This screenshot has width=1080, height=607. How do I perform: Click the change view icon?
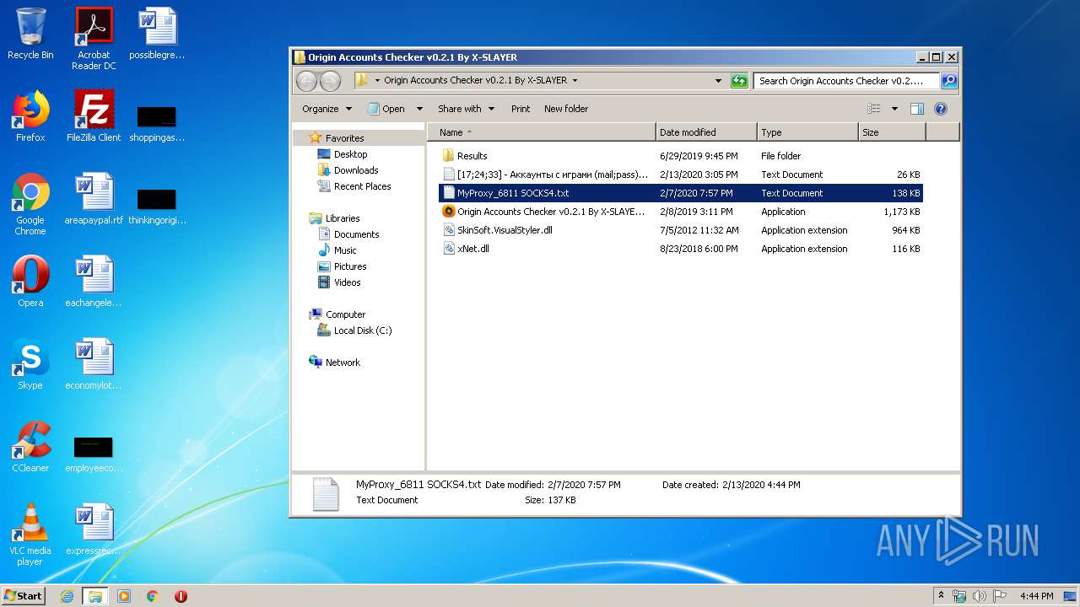(874, 109)
